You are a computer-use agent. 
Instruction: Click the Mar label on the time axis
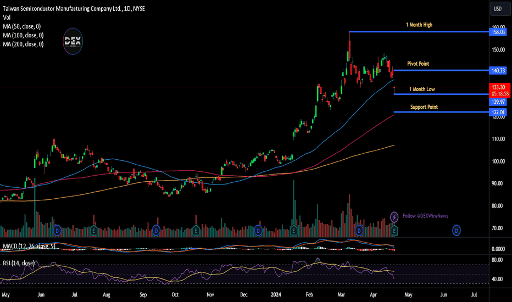tap(341, 295)
